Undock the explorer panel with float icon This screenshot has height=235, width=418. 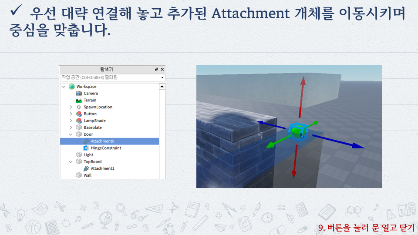156,69
